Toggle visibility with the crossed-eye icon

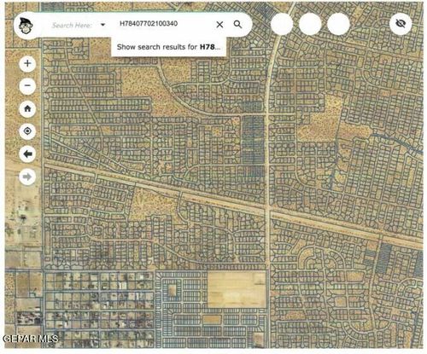click(x=401, y=24)
